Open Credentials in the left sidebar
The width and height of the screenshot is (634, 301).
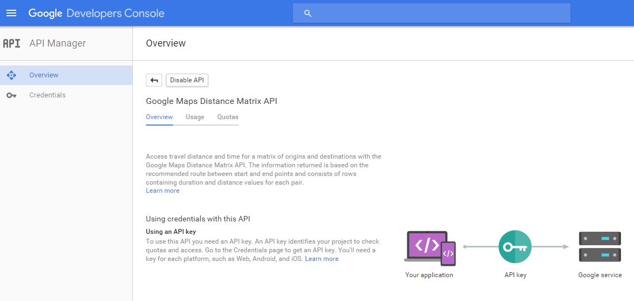(66, 95)
